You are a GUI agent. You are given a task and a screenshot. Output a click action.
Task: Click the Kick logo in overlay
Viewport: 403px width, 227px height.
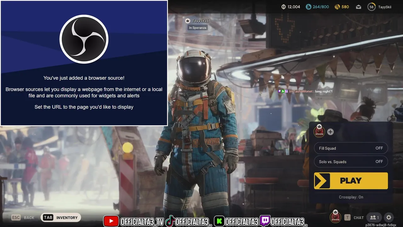coord(219,221)
